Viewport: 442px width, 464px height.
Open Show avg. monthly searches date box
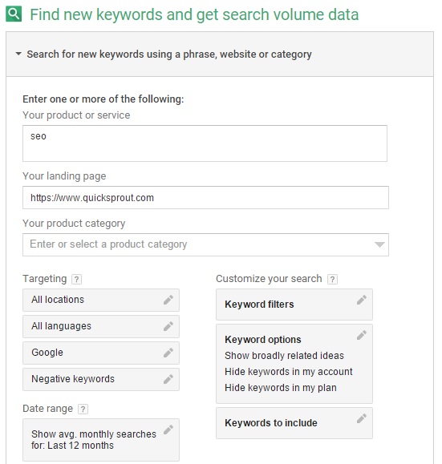(x=101, y=439)
